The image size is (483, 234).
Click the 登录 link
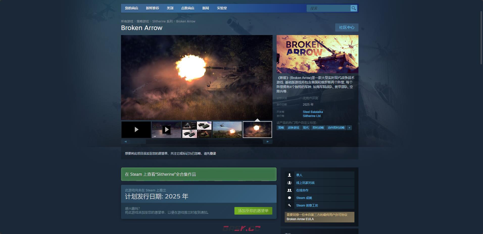point(213,154)
